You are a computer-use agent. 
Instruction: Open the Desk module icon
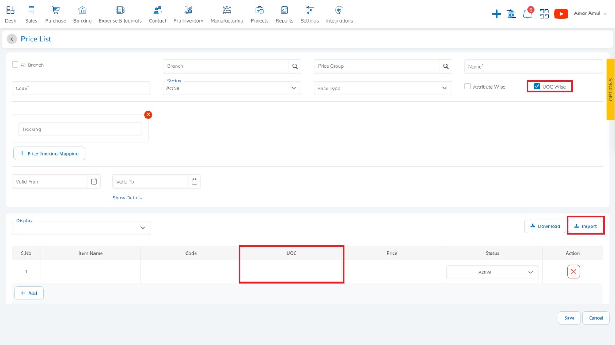pyautogui.click(x=10, y=10)
